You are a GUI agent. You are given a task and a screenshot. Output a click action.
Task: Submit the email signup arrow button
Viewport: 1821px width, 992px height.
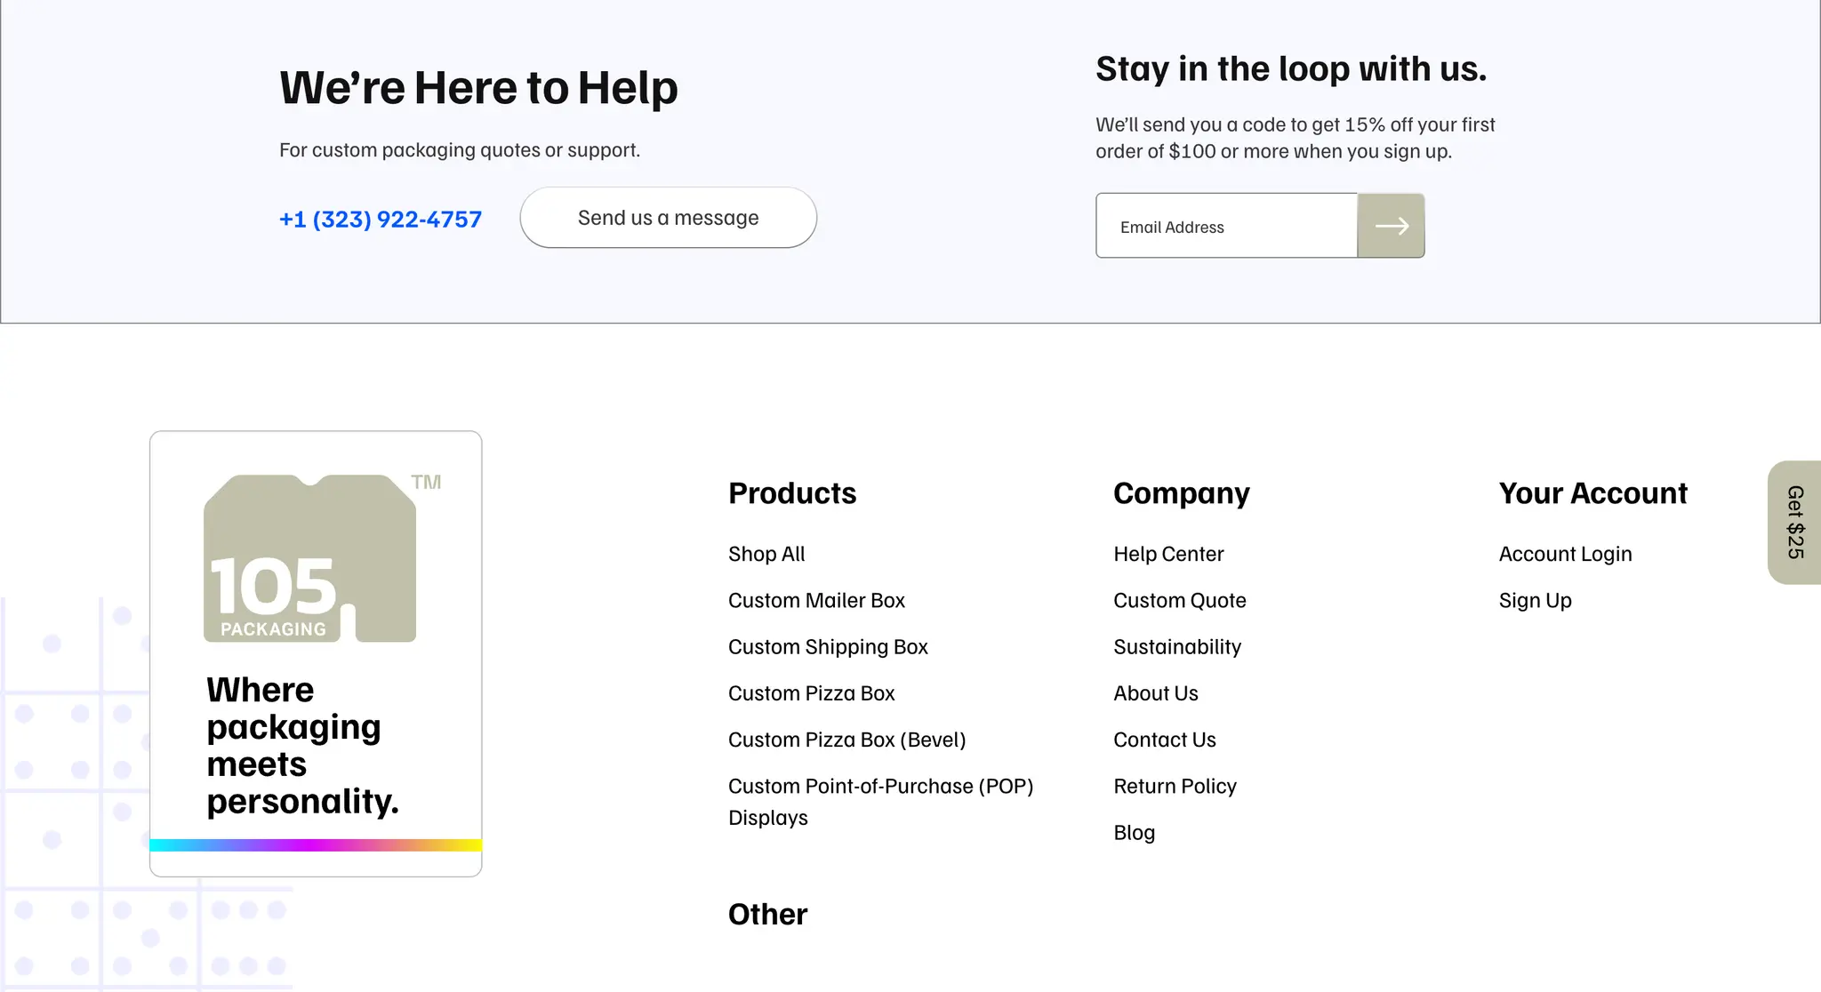1391,226
